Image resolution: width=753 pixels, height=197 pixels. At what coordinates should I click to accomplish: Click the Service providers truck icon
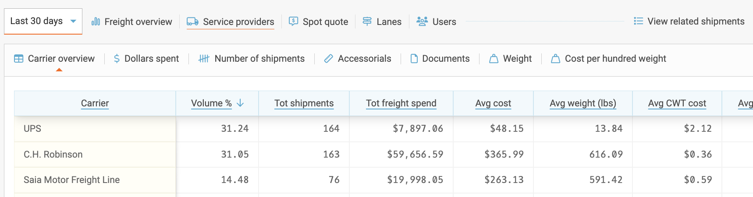192,21
